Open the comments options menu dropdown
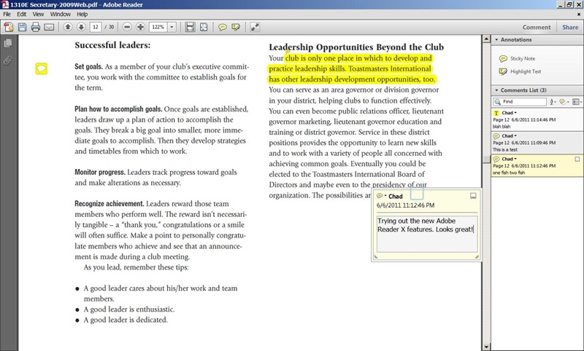The image size is (584, 351). click(577, 102)
